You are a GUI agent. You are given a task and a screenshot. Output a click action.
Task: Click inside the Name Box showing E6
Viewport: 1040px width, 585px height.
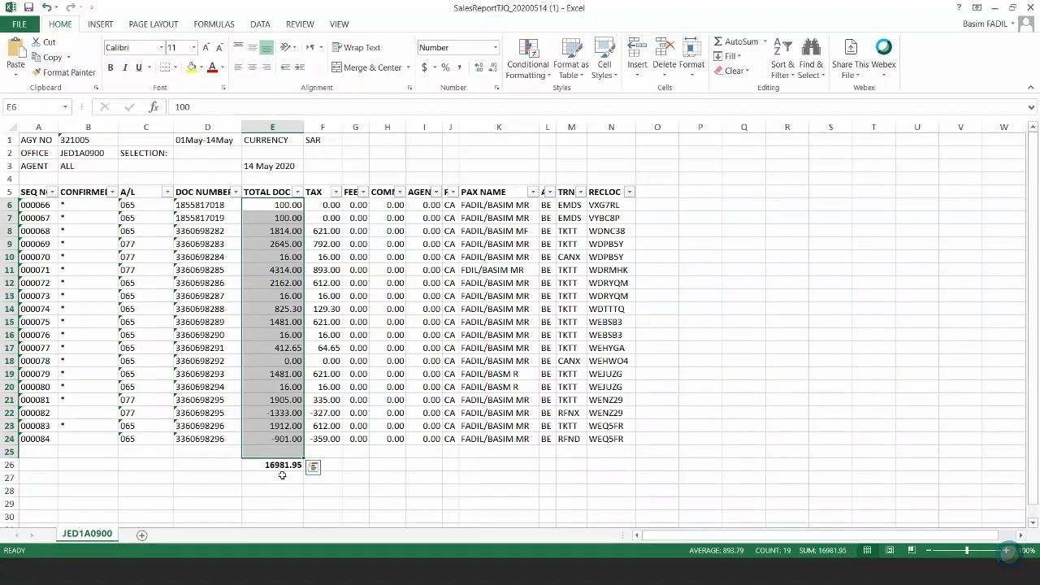32,106
